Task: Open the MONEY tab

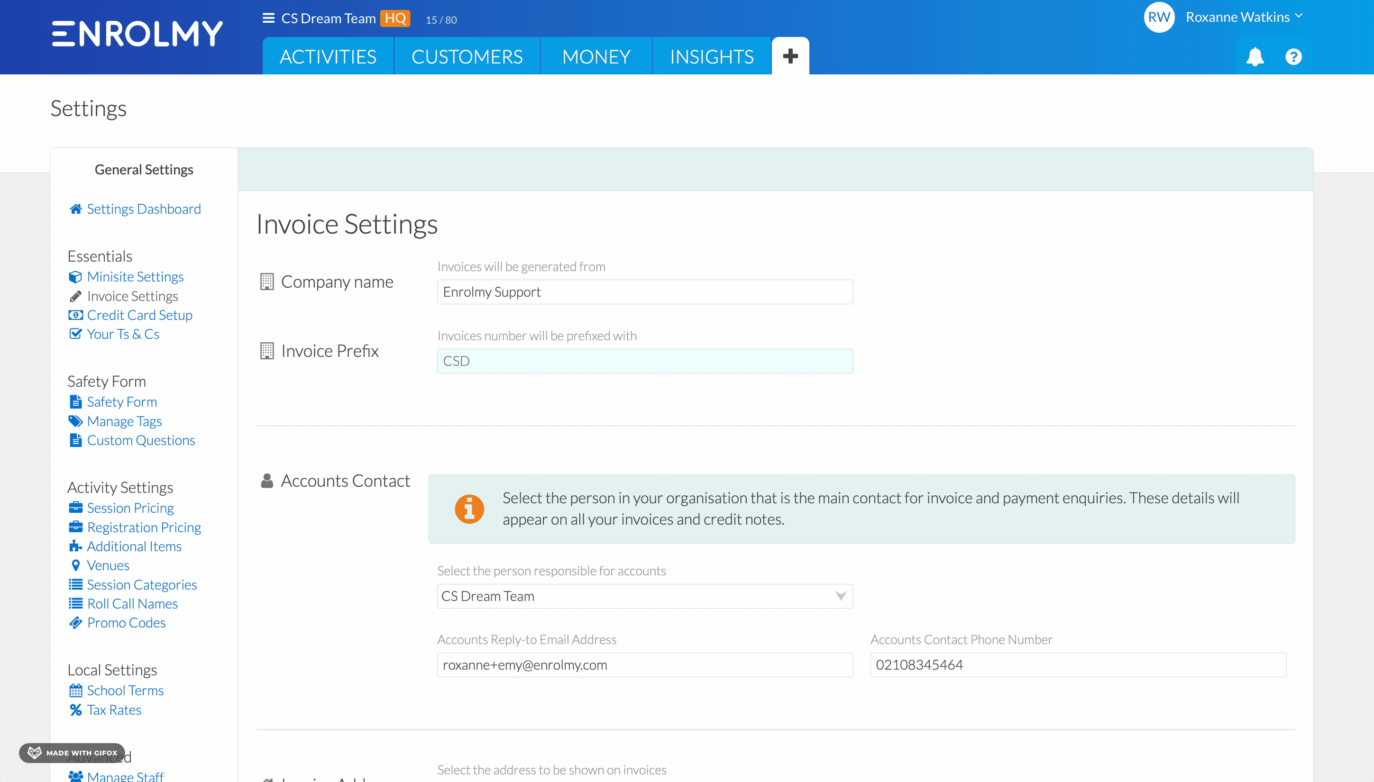Action: pyautogui.click(x=596, y=56)
